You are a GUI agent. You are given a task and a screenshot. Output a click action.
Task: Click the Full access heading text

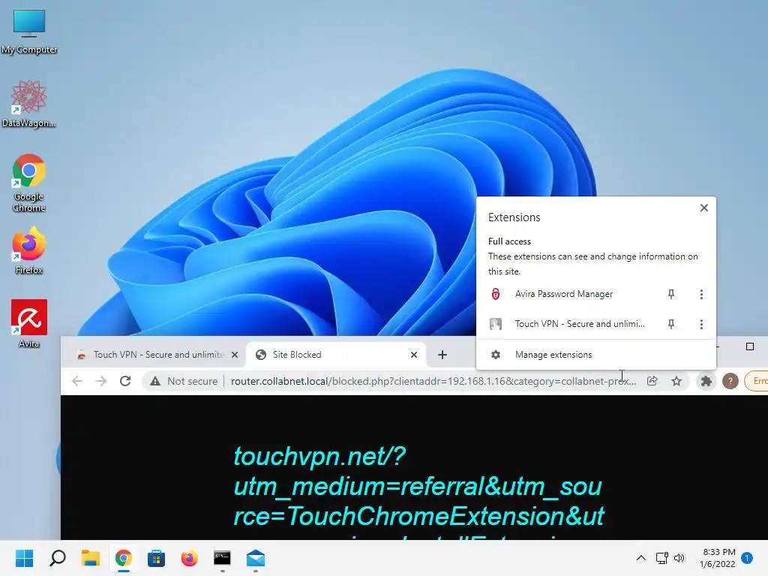[x=509, y=241]
